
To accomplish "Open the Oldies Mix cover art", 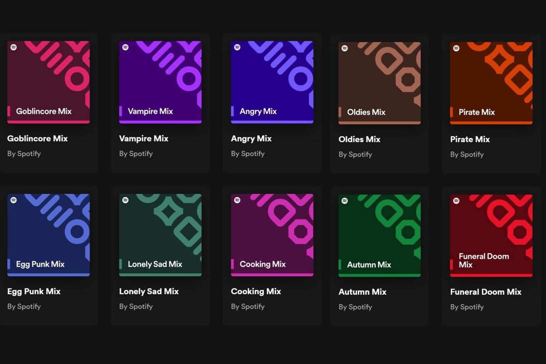I will (380, 83).
